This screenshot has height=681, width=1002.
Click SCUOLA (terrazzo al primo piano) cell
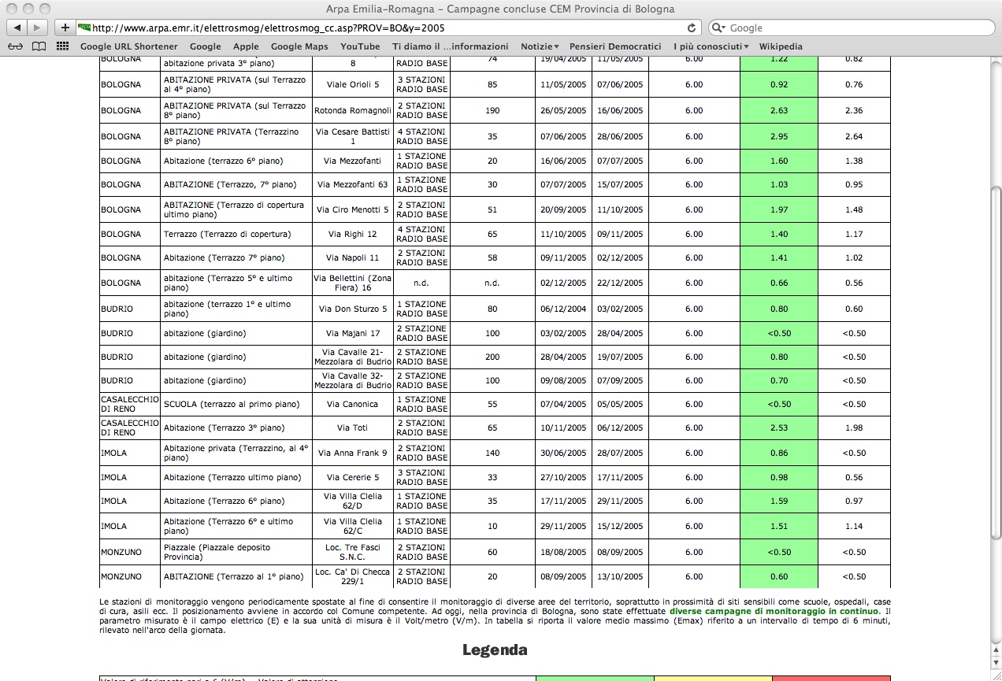pyautogui.click(x=236, y=404)
